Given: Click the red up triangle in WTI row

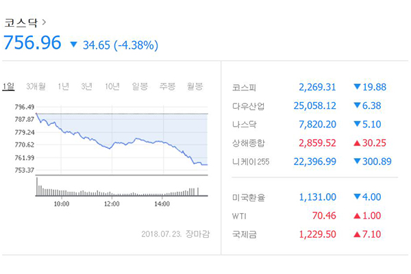Looking at the screenshot, I should 358,216.
